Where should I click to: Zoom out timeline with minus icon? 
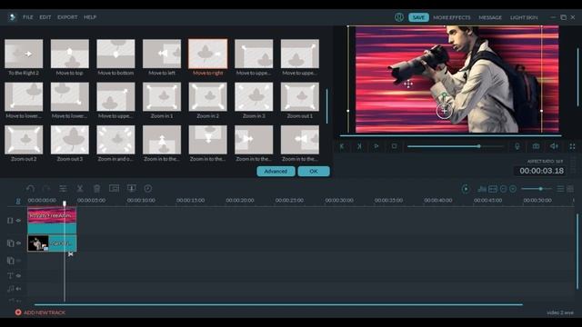503,189
